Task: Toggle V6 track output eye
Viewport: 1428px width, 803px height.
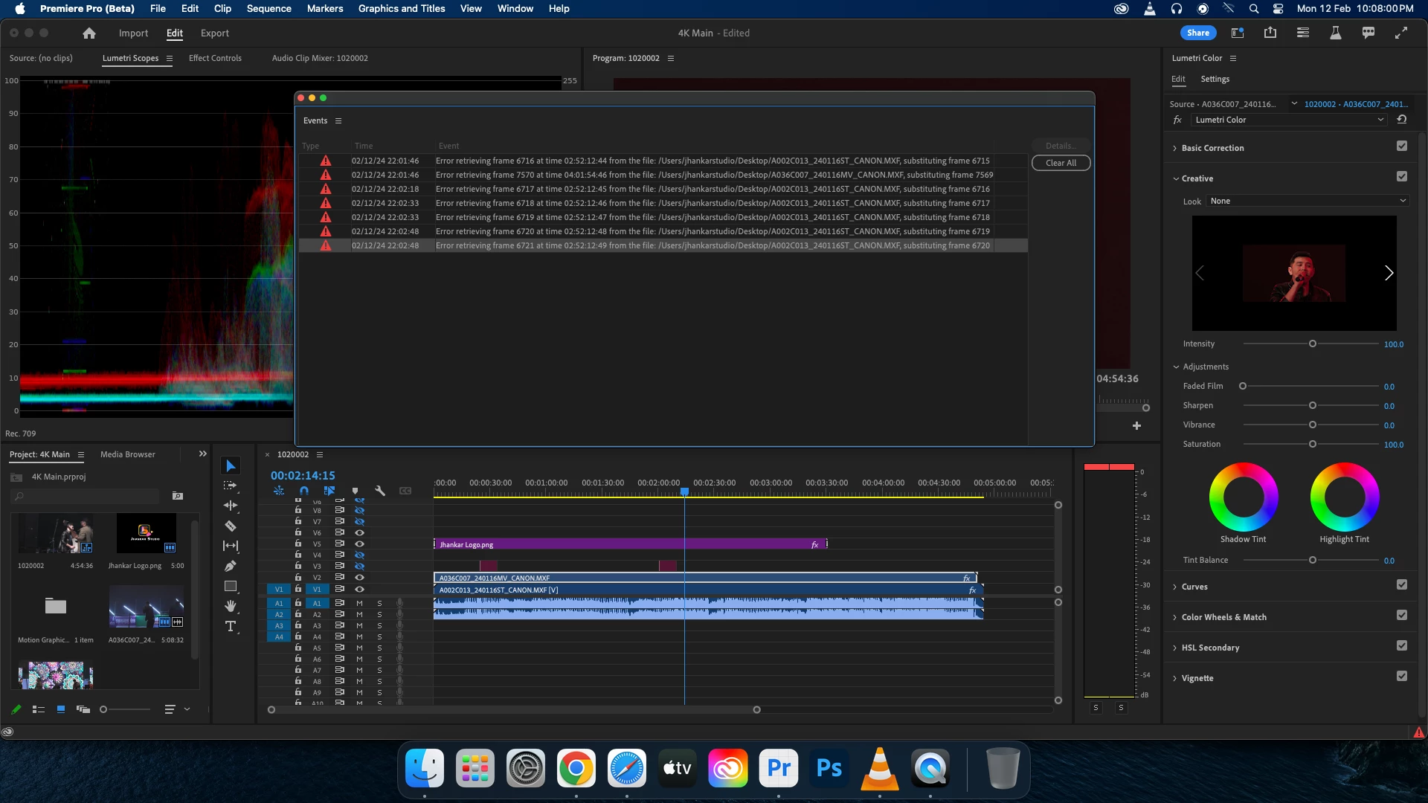Action: [x=359, y=532]
